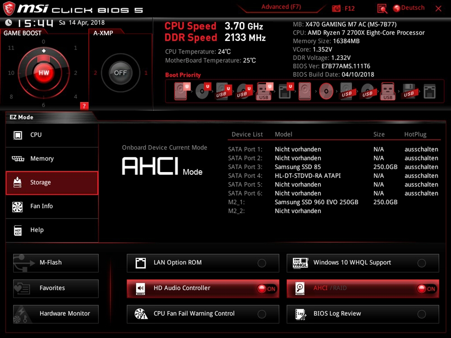Change HotPlug 'ausschalten' for SATA Port 3
Image resolution: width=451 pixels, height=338 pixels.
tap(421, 167)
